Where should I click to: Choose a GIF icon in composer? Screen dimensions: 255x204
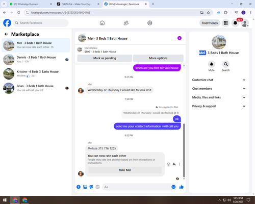[97, 187]
